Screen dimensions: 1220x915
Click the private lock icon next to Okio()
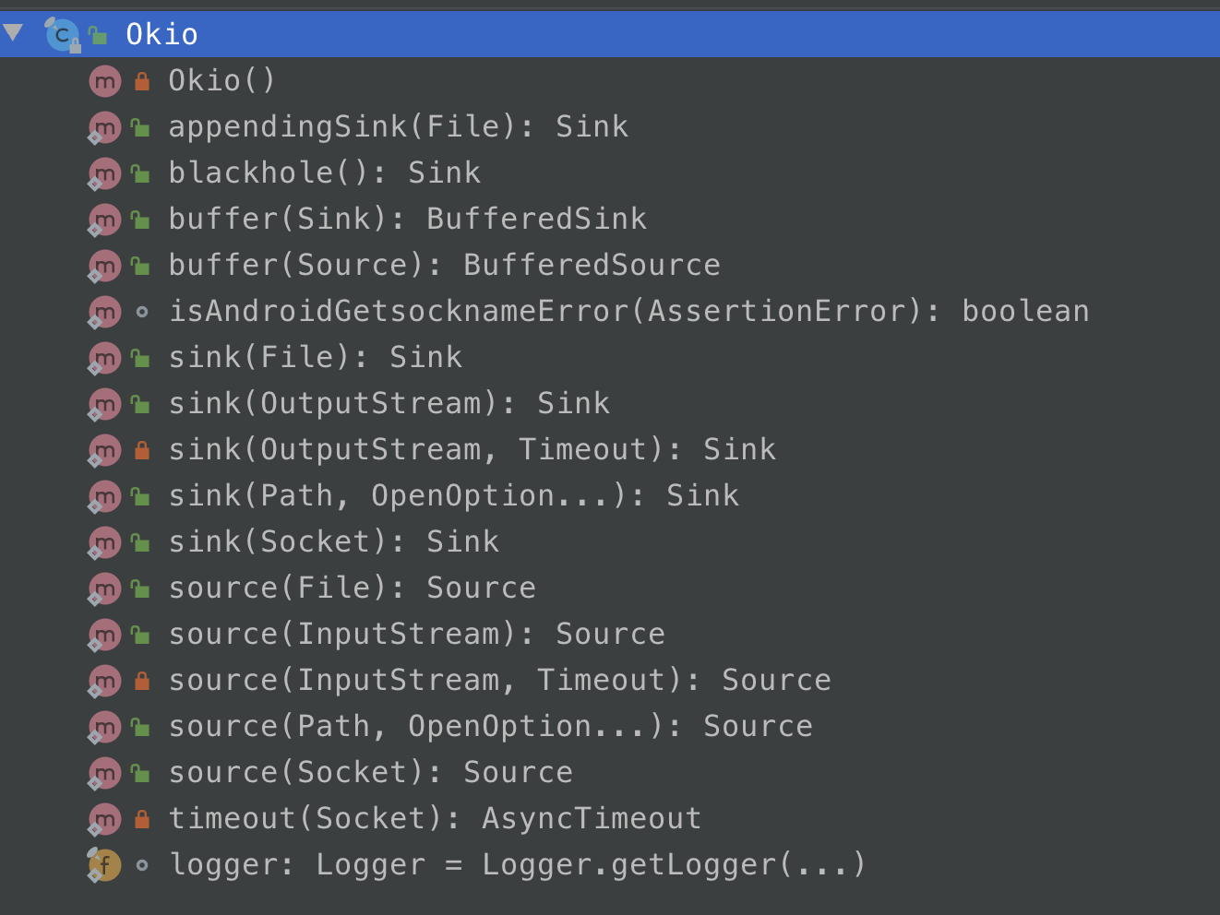pos(141,81)
